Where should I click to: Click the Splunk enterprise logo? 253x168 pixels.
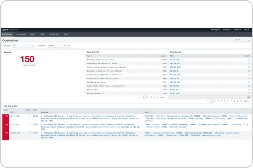(10, 30)
